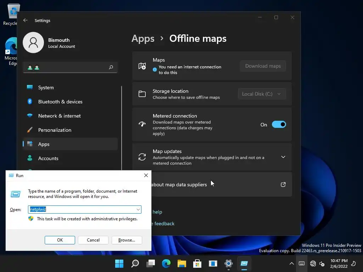Click the blue window app icon on taskbar

pos(213,263)
